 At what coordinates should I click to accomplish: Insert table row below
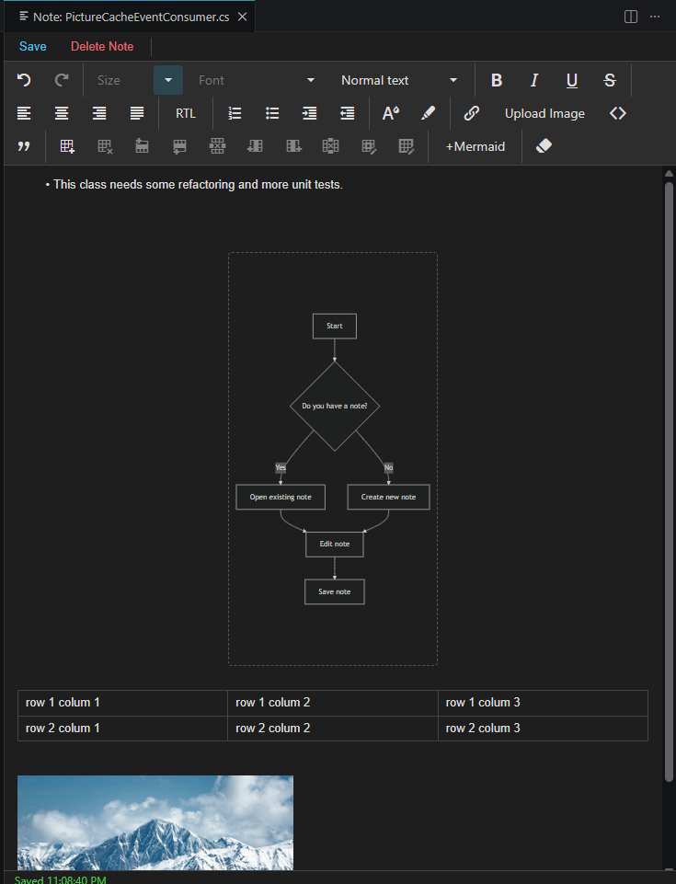[x=180, y=146]
